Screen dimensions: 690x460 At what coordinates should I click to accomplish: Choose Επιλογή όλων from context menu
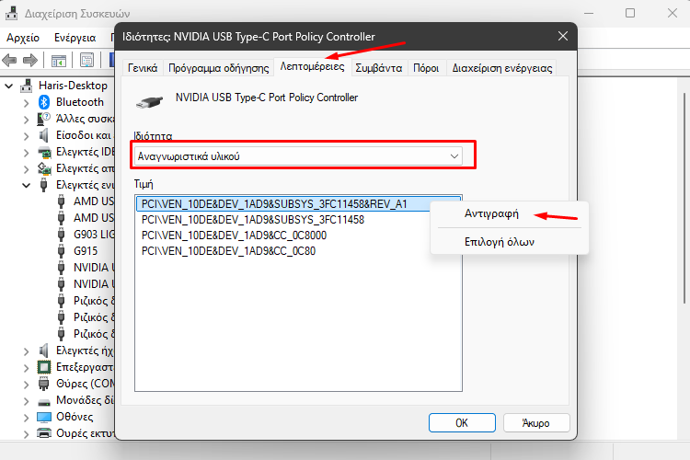(x=500, y=242)
